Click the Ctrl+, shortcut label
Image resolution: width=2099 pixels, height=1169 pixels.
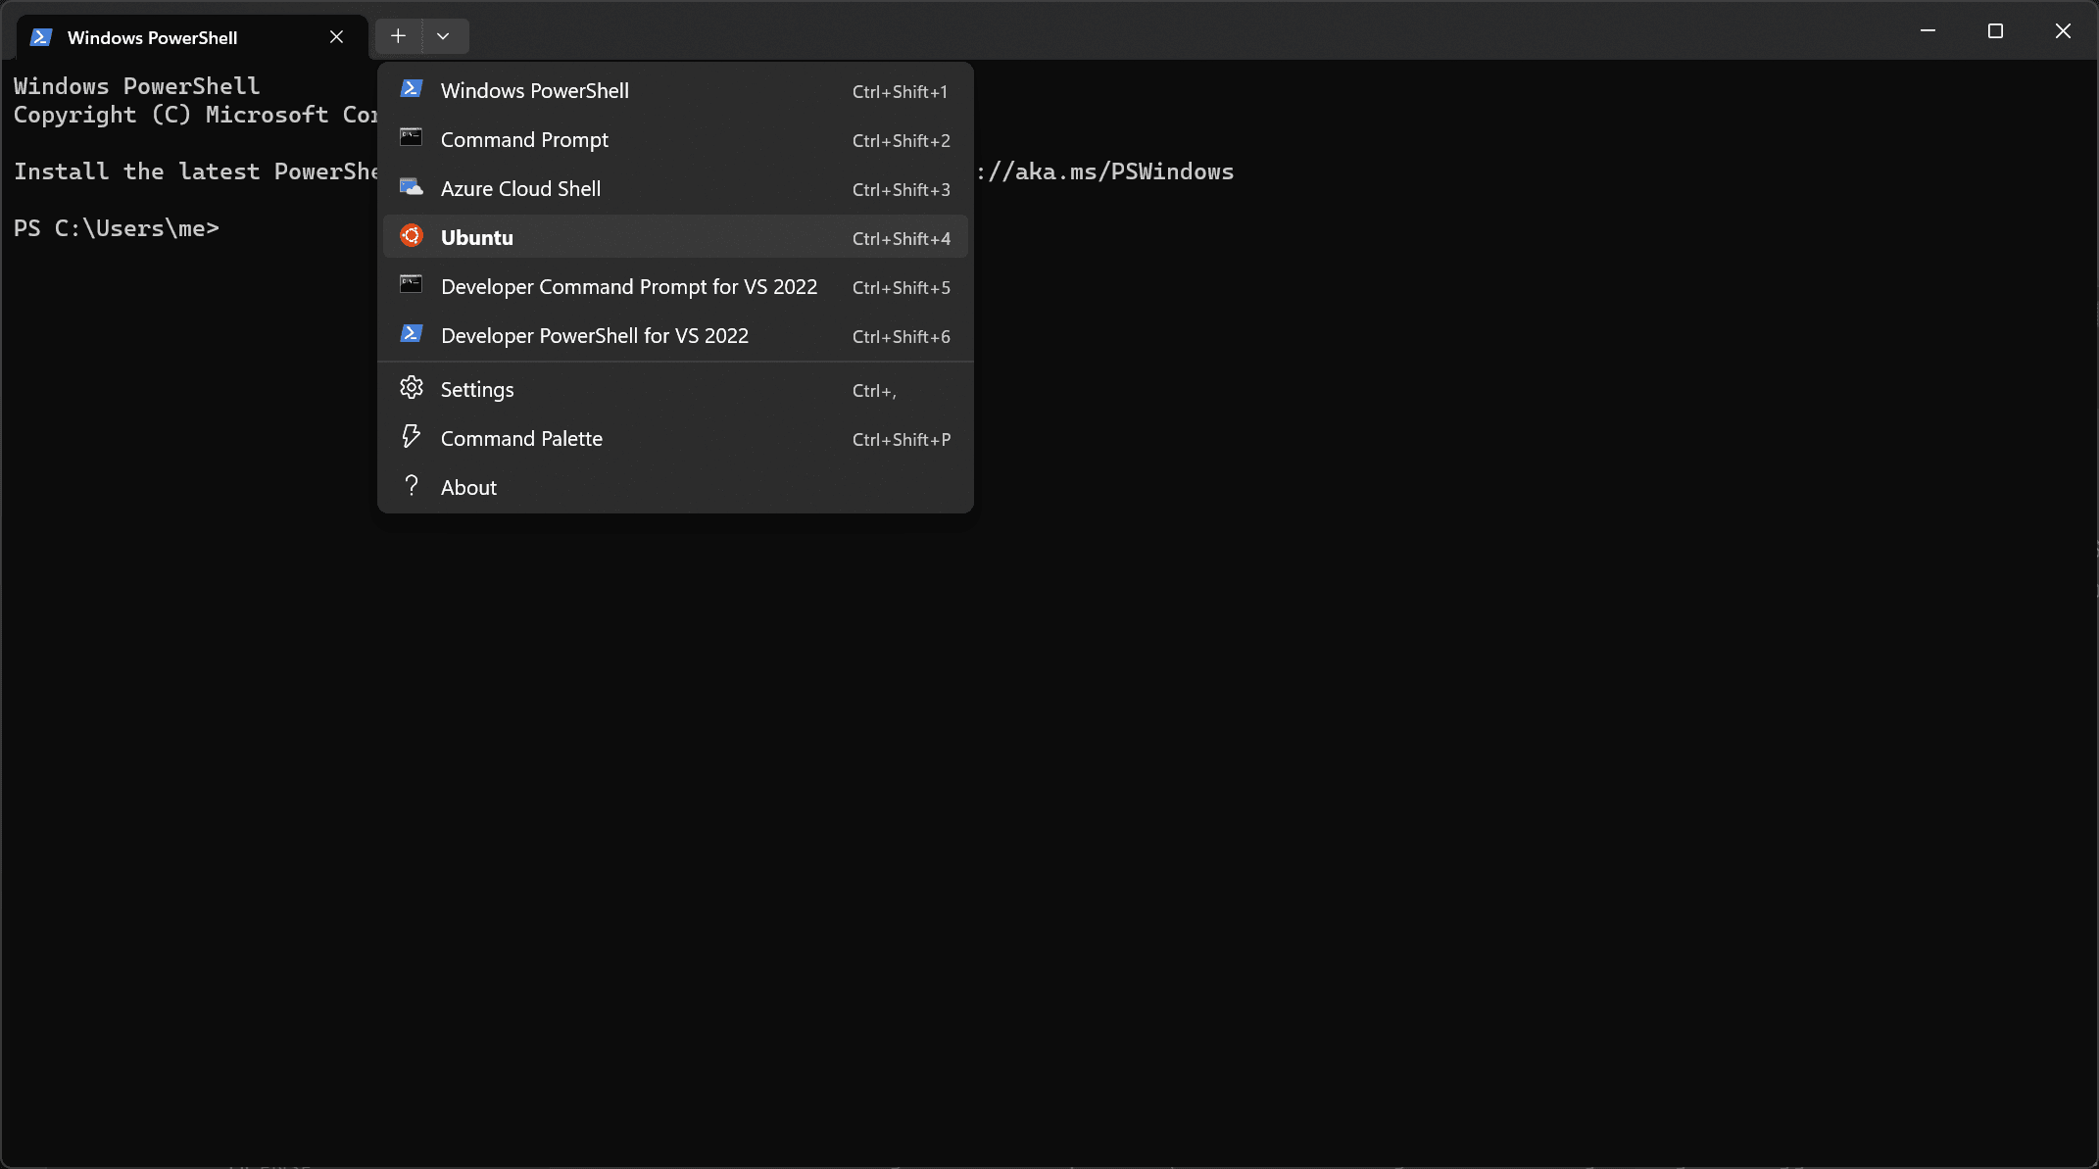click(874, 391)
